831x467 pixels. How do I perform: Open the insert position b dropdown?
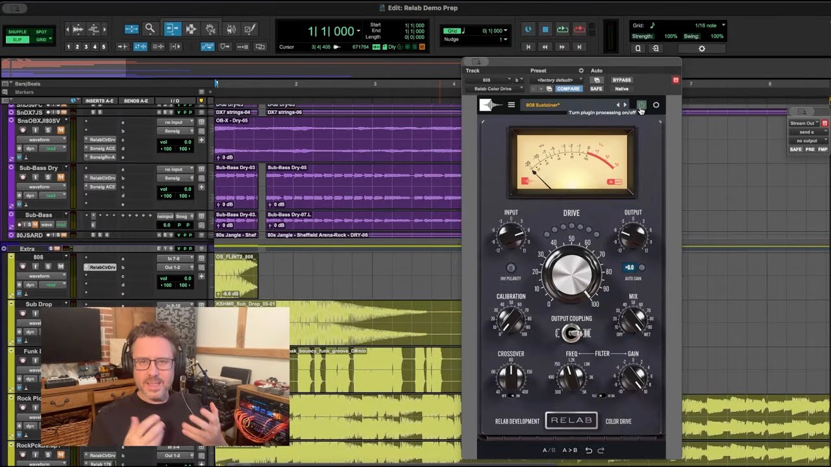tap(519, 80)
